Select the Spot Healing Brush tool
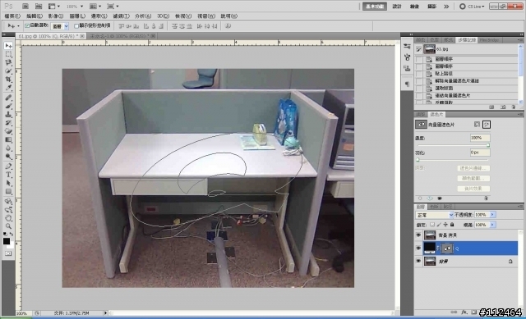The height and width of the screenshot is (319, 526). click(8, 98)
